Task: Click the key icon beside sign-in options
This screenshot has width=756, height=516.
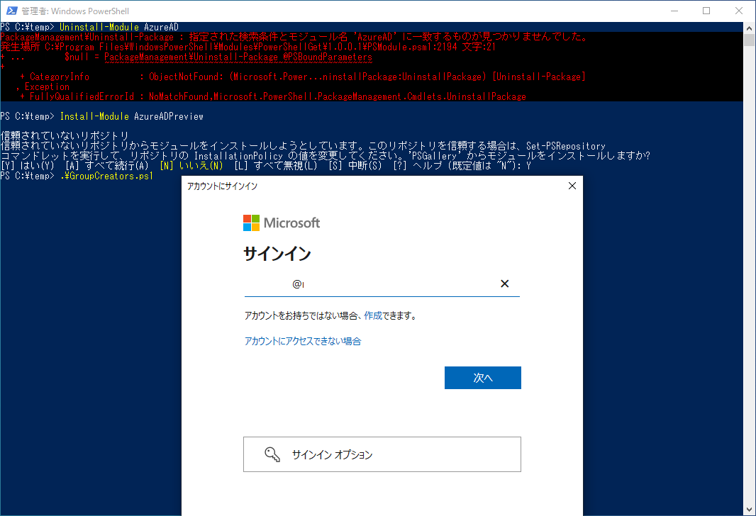Action: click(272, 454)
